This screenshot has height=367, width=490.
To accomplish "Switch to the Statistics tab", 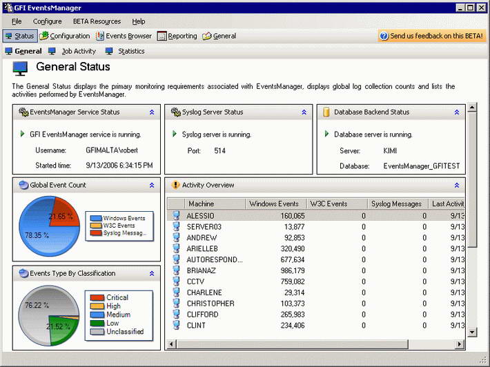I will 131,51.
